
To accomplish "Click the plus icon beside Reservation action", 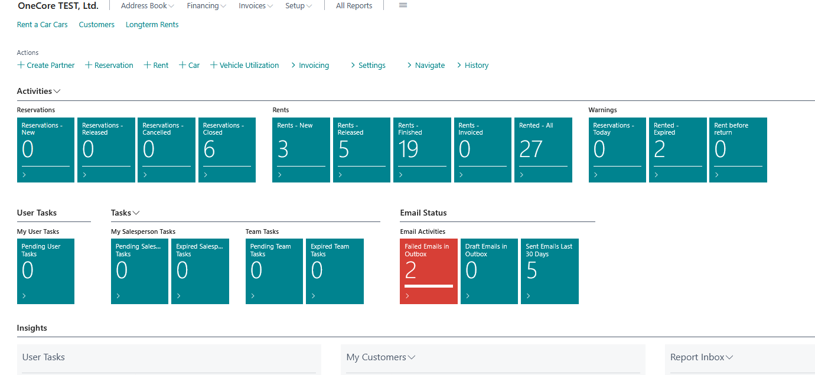I will pos(89,66).
